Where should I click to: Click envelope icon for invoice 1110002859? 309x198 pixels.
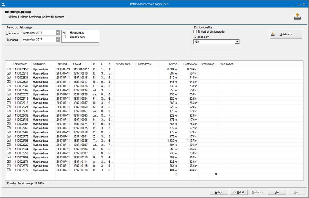coord(9,157)
